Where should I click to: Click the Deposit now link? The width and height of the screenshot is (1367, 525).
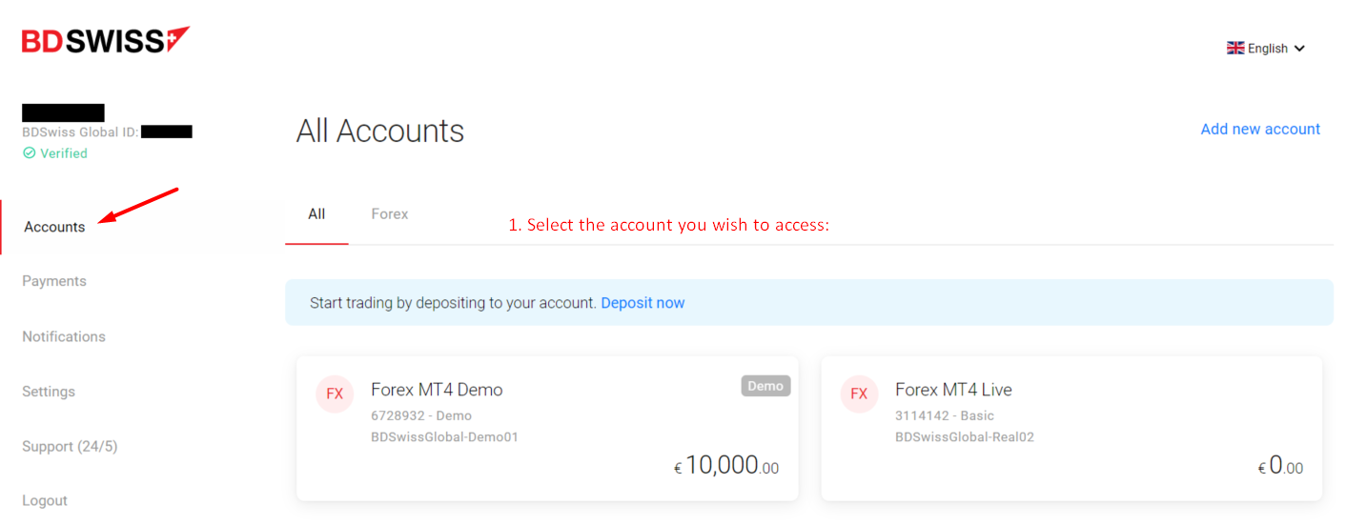(643, 303)
